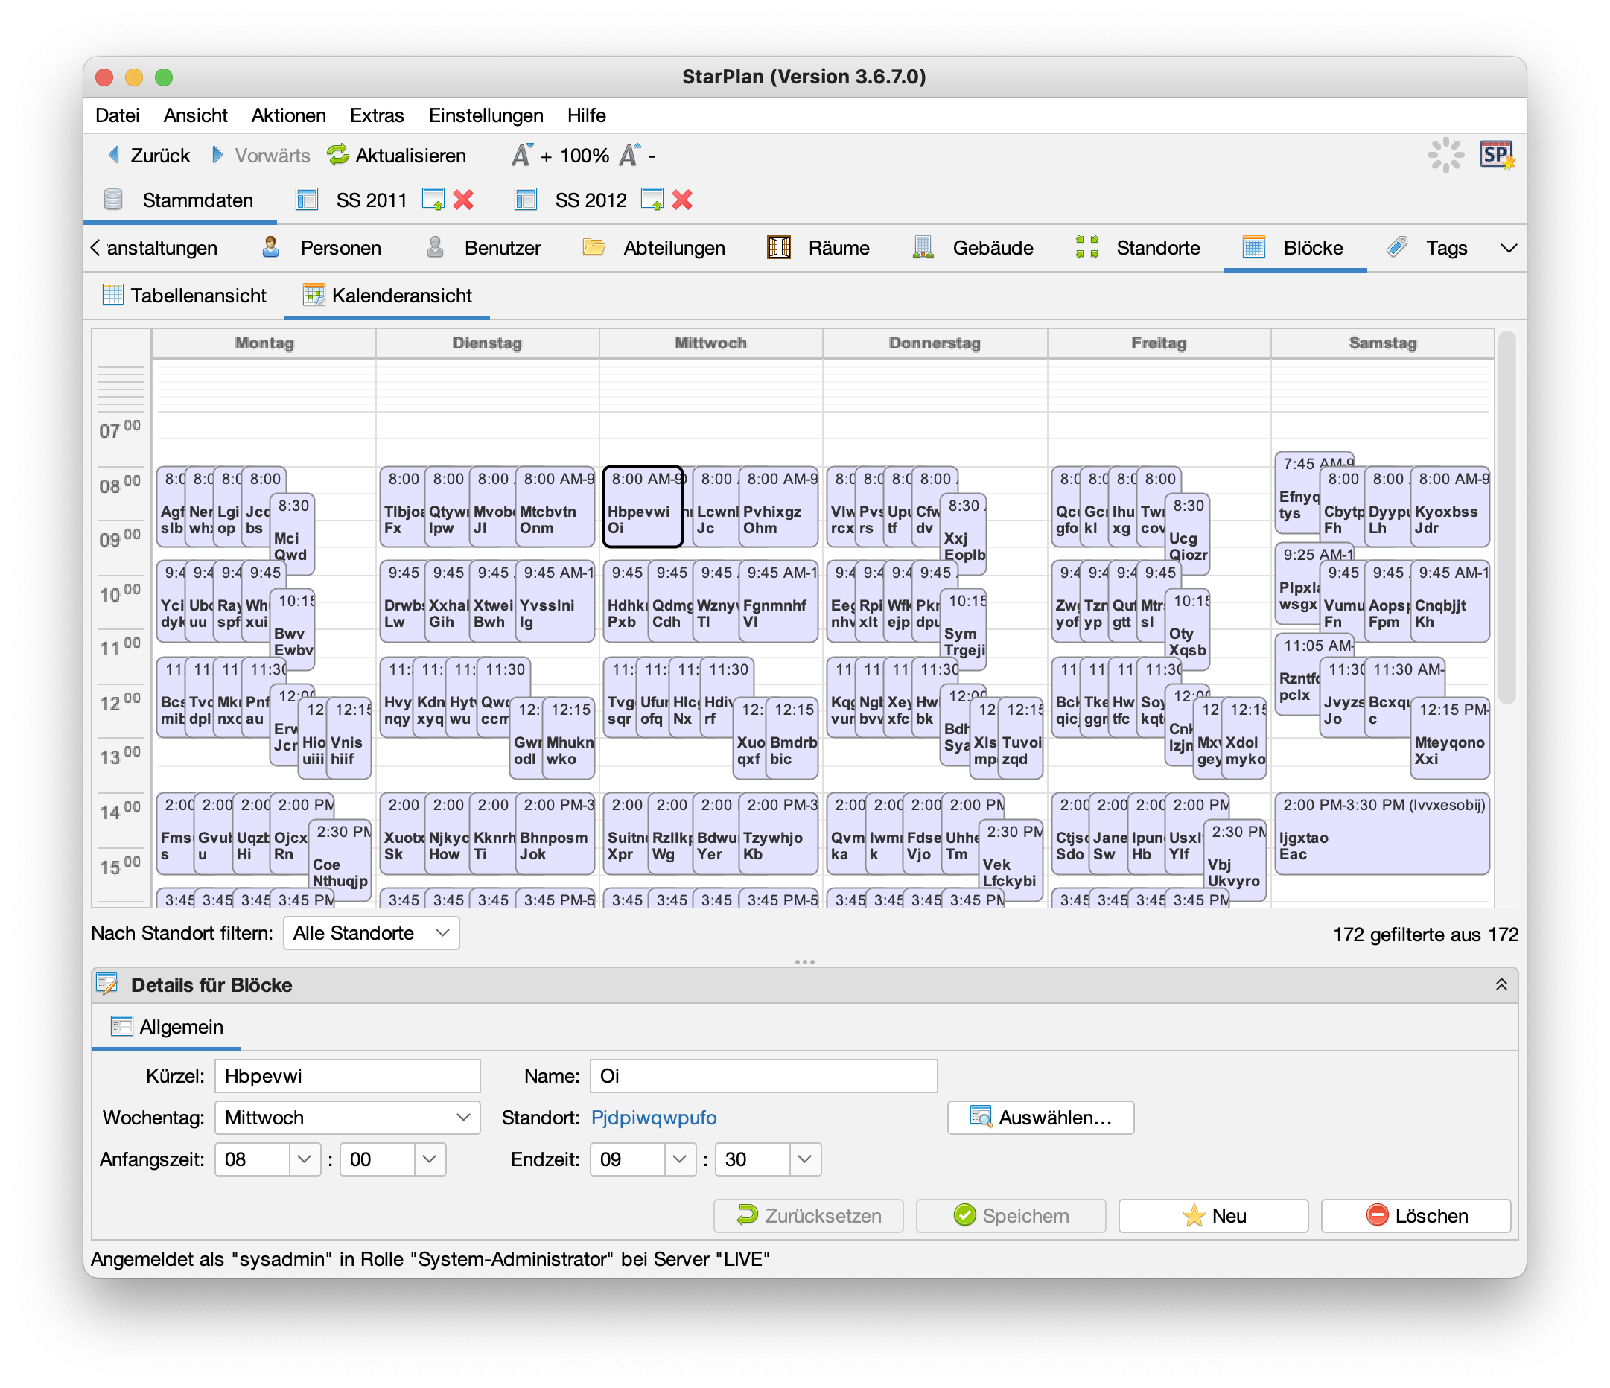The image size is (1610, 1388).
Task: Click the decrease font size icon
Action: 629,156
